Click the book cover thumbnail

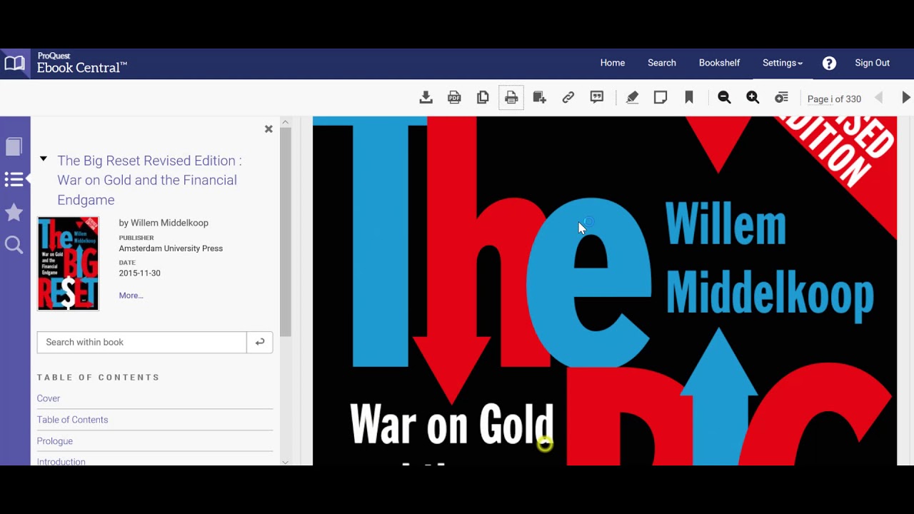(68, 263)
